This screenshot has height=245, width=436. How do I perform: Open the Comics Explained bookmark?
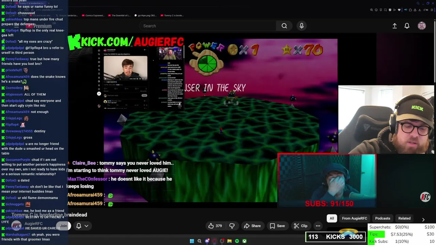[x=93, y=15]
